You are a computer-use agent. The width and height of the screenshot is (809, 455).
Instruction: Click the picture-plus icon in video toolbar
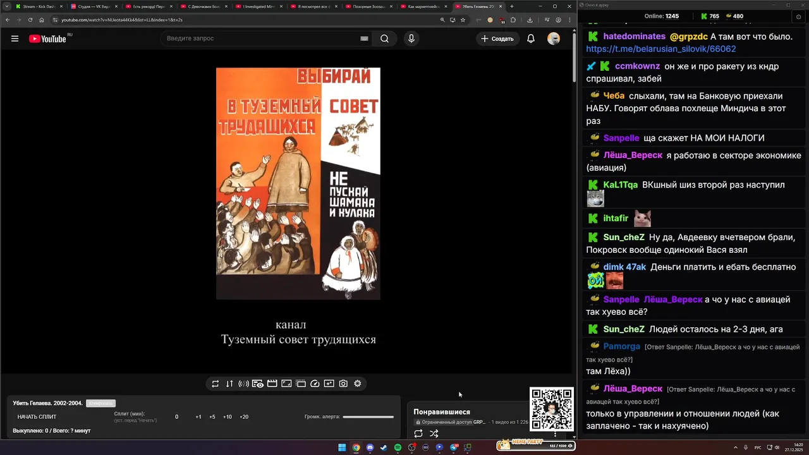329,384
